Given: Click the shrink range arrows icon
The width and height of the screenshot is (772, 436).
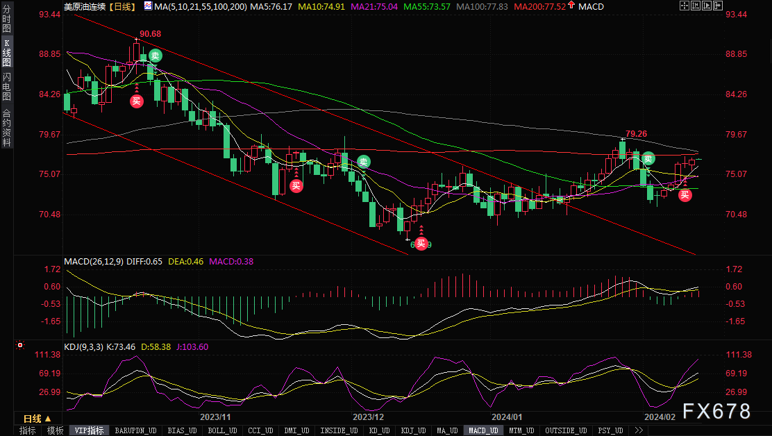Looking at the screenshot, I should click(696, 6).
